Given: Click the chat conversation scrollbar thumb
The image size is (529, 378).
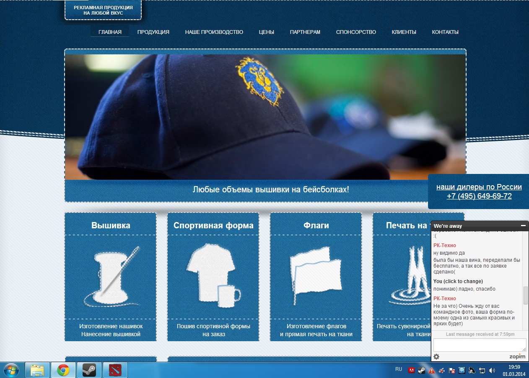Looking at the screenshot, I should click(x=526, y=295).
